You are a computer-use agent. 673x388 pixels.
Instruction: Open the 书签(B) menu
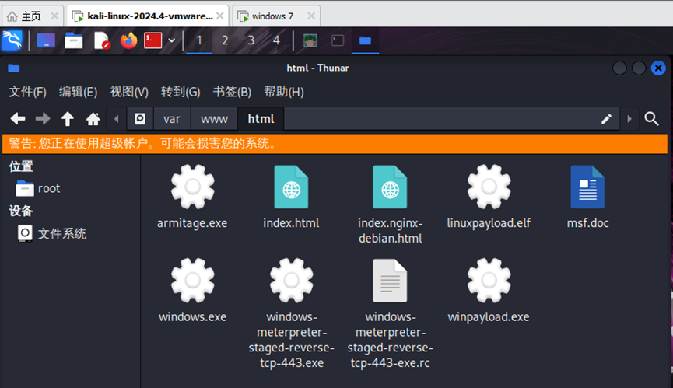(x=232, y=92)
